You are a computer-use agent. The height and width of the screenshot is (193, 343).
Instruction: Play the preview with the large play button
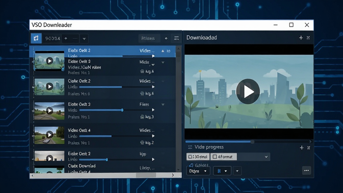pyautogui.click(x=248, y=91)
